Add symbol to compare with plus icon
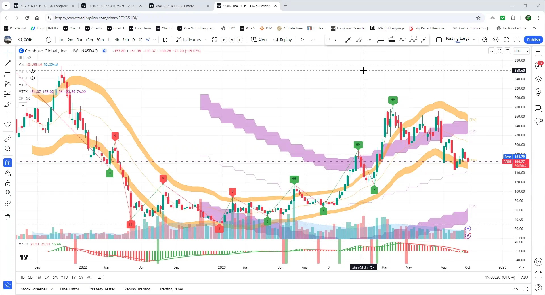 pos(49,40)
